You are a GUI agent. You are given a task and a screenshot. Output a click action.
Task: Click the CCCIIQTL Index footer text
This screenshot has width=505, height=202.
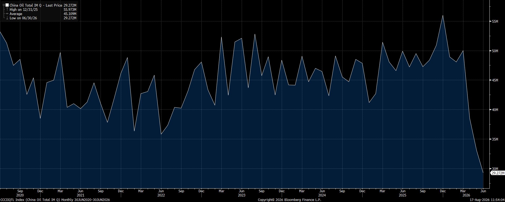point(55,200)
